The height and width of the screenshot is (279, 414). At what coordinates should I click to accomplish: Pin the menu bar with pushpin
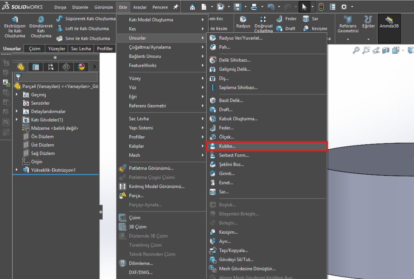175,7
